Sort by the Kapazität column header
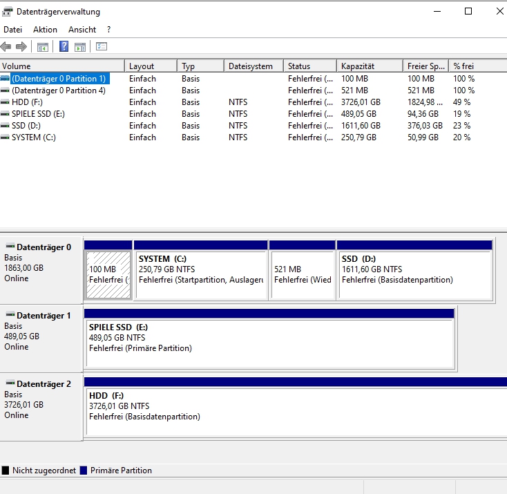 pyautogui.click(x=370, y=66)
